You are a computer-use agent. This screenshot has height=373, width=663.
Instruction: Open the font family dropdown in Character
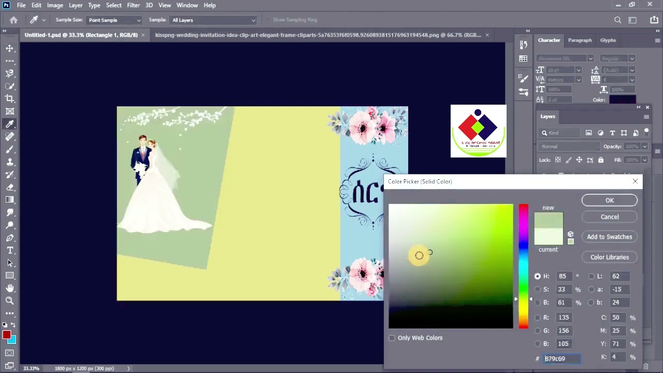[565, 59]
